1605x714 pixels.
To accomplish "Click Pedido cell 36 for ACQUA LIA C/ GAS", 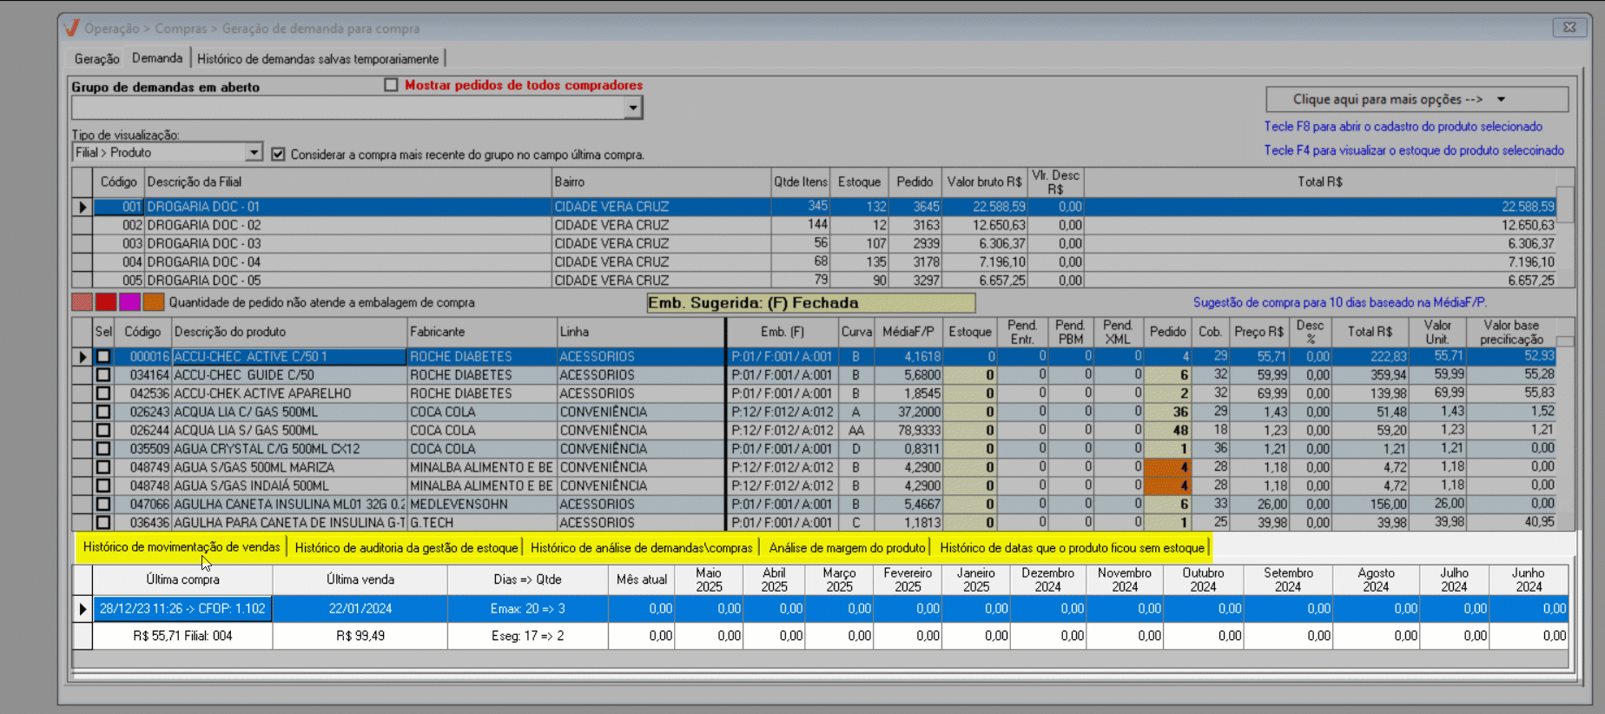I will coord(1167,412).
